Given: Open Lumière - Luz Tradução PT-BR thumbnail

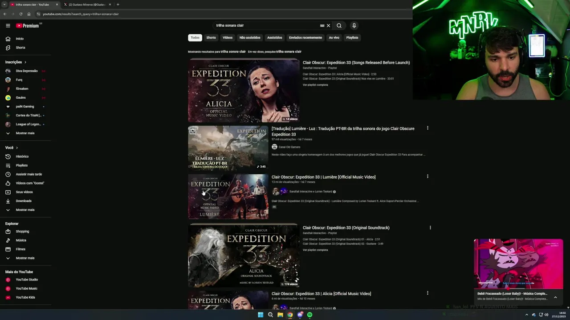Looking at the screenshot, I should tap(228, 148).
